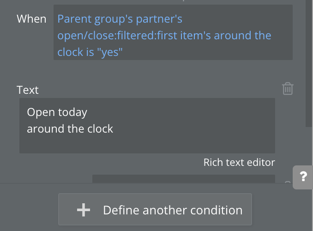Click the partially visible trash icon below Rich text editor
The width and height of the screenshot is (313, 231).
coord(288,182)
